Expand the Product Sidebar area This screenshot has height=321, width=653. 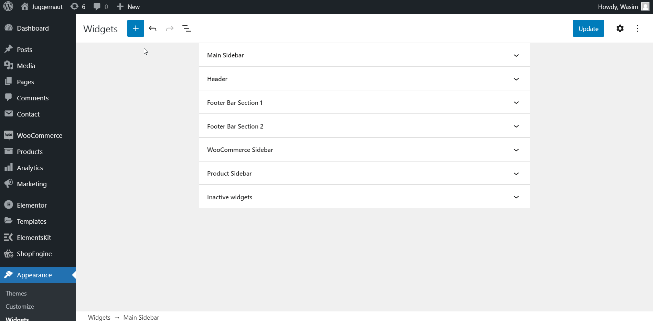pyautogui.click(x=364, y=174)
